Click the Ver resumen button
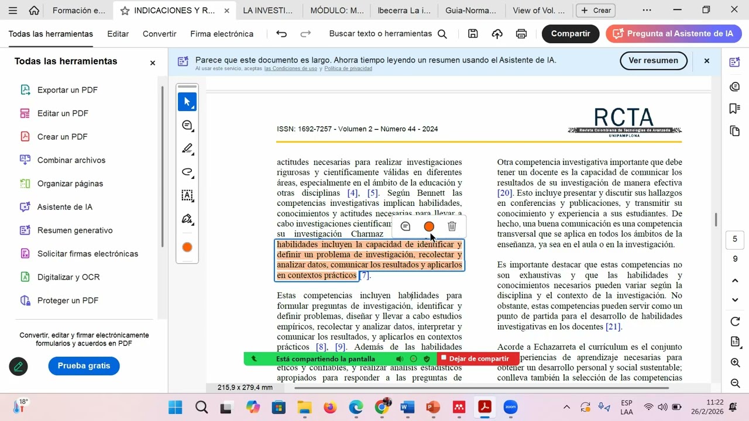Screen dimensions: 749x421 653,60
